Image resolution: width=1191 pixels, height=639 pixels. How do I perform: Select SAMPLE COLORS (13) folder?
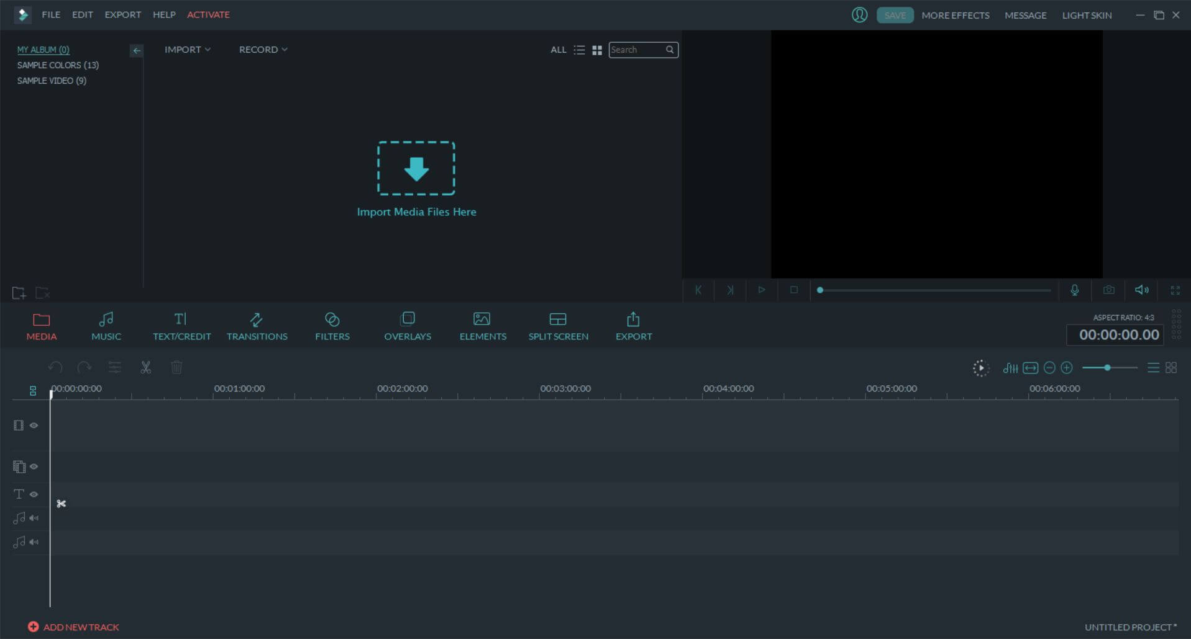[x=58, y=65]
